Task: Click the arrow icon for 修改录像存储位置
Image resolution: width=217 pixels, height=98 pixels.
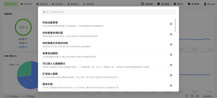Action: (171, 34)
